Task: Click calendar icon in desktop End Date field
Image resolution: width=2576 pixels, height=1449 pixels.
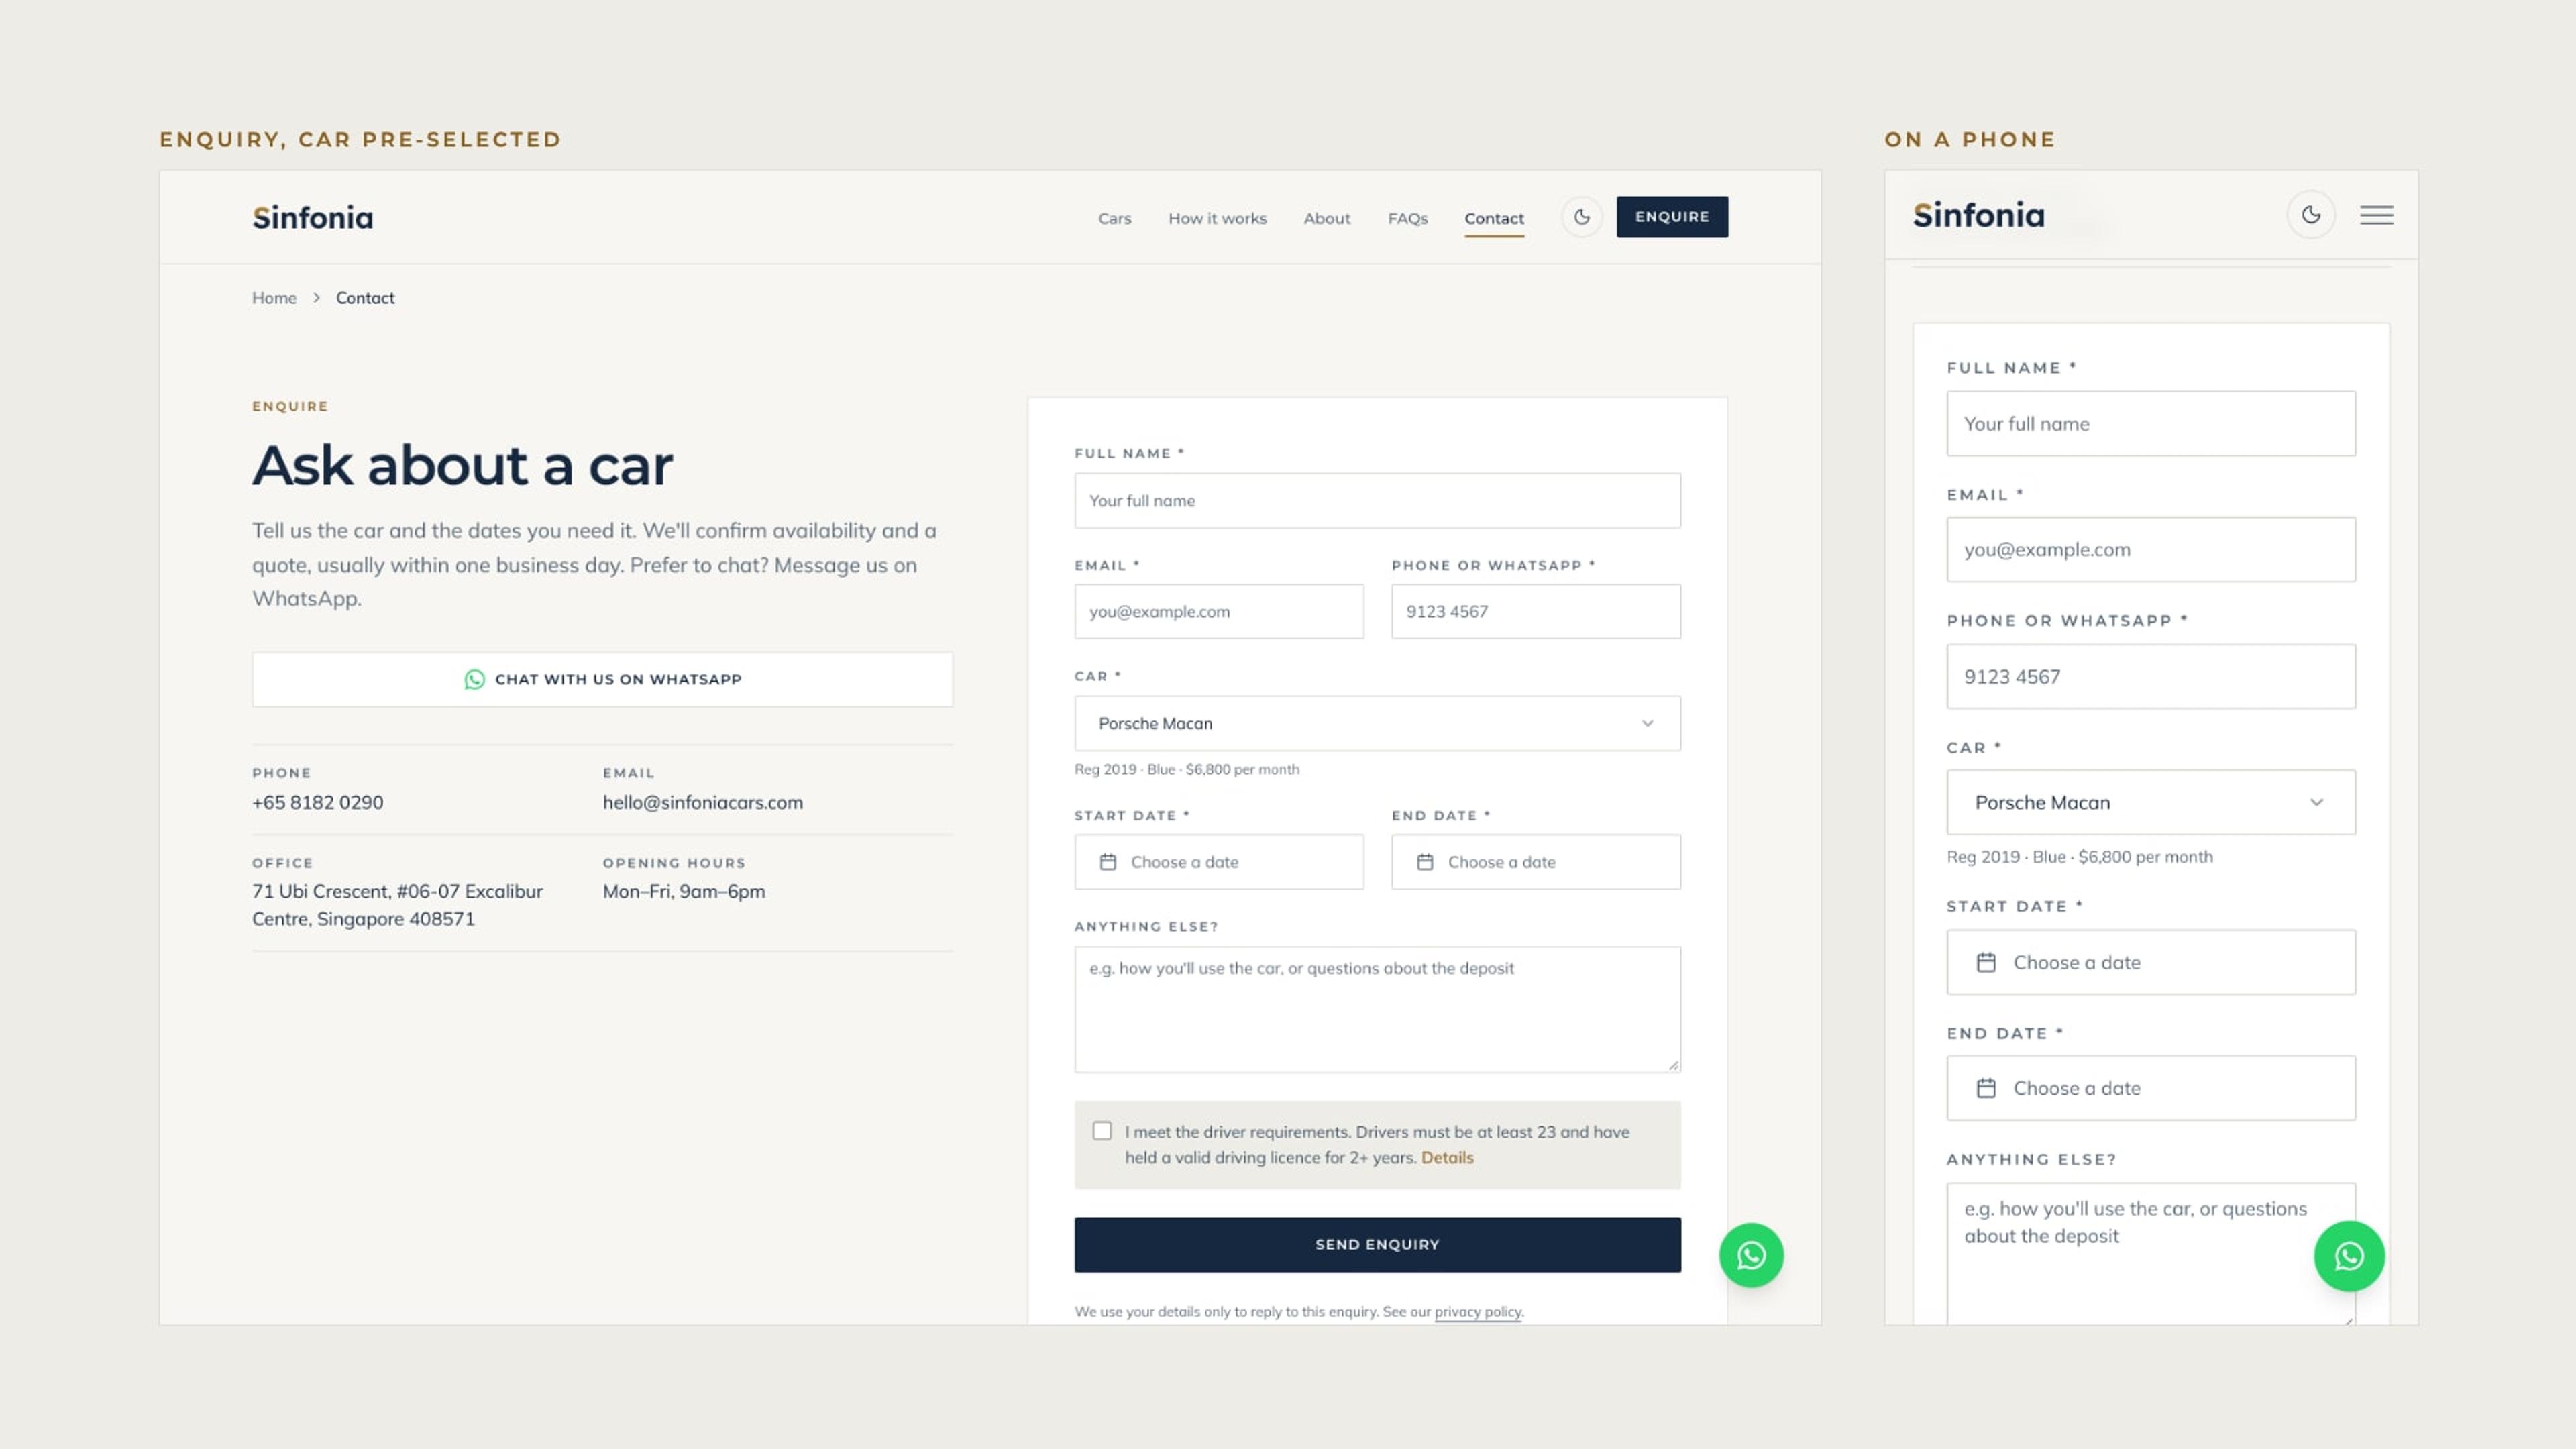Action: pyautogui.click(x=1425, y=862)
